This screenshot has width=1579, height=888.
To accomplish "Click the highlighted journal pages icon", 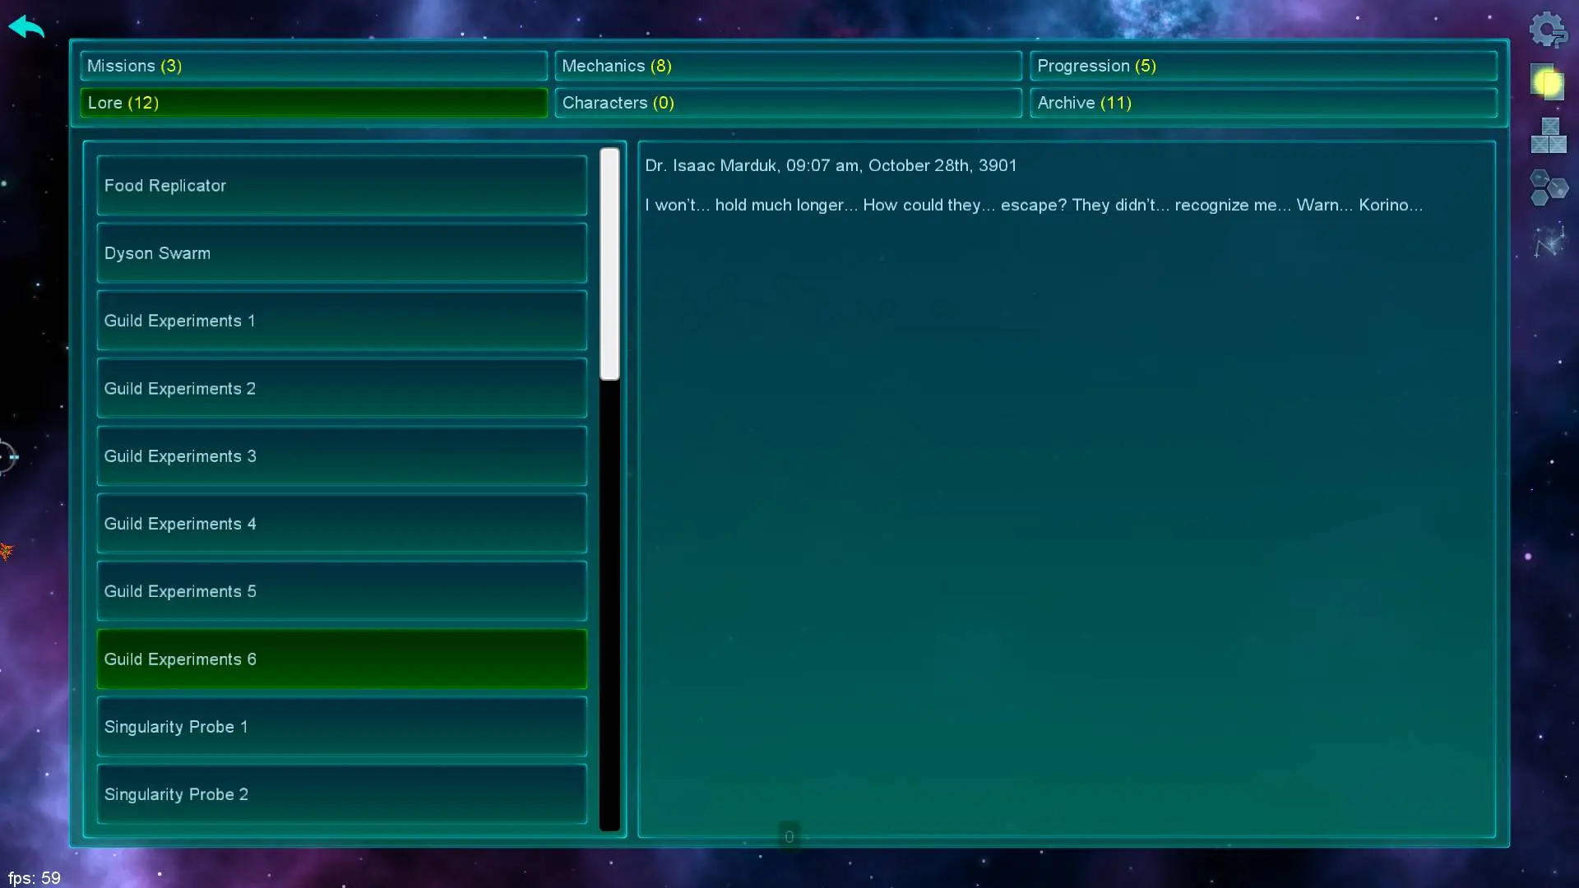I will 1548,82.
